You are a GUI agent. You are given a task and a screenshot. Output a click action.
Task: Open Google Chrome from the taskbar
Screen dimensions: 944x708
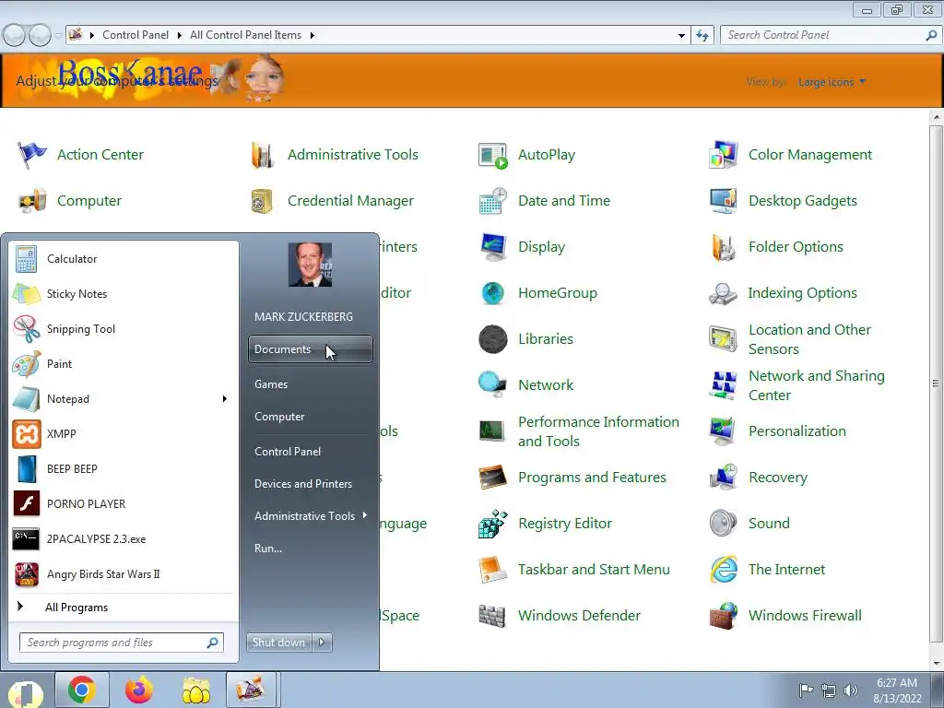tap(82, 690)
